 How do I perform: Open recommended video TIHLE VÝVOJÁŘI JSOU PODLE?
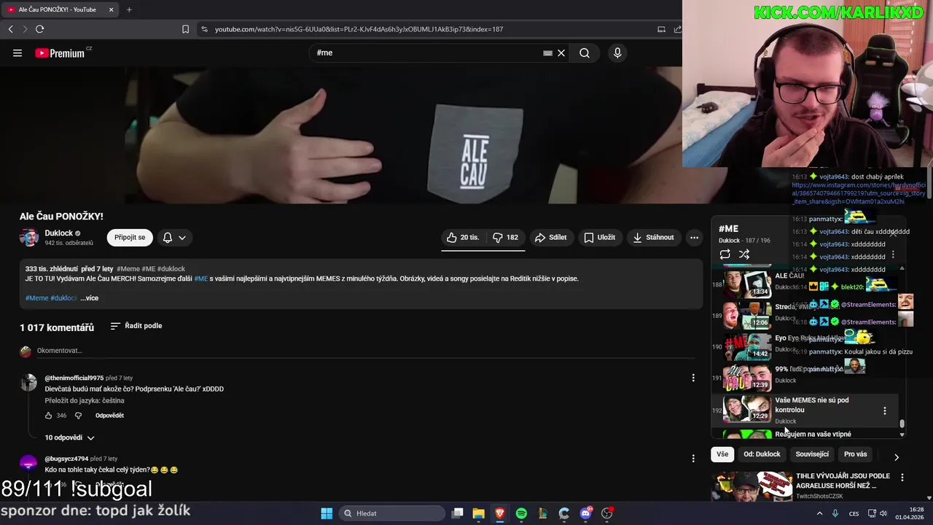click(843, 481)
